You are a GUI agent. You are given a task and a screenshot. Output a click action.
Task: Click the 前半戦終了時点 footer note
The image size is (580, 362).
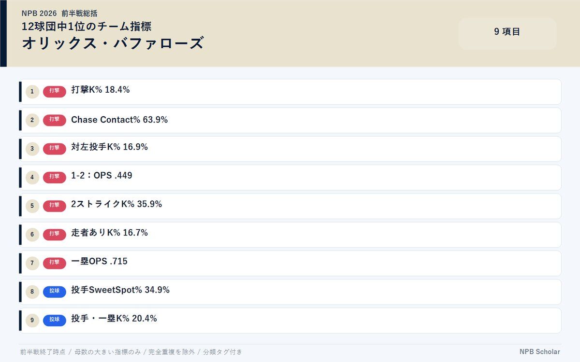click(x=43, y=352)
